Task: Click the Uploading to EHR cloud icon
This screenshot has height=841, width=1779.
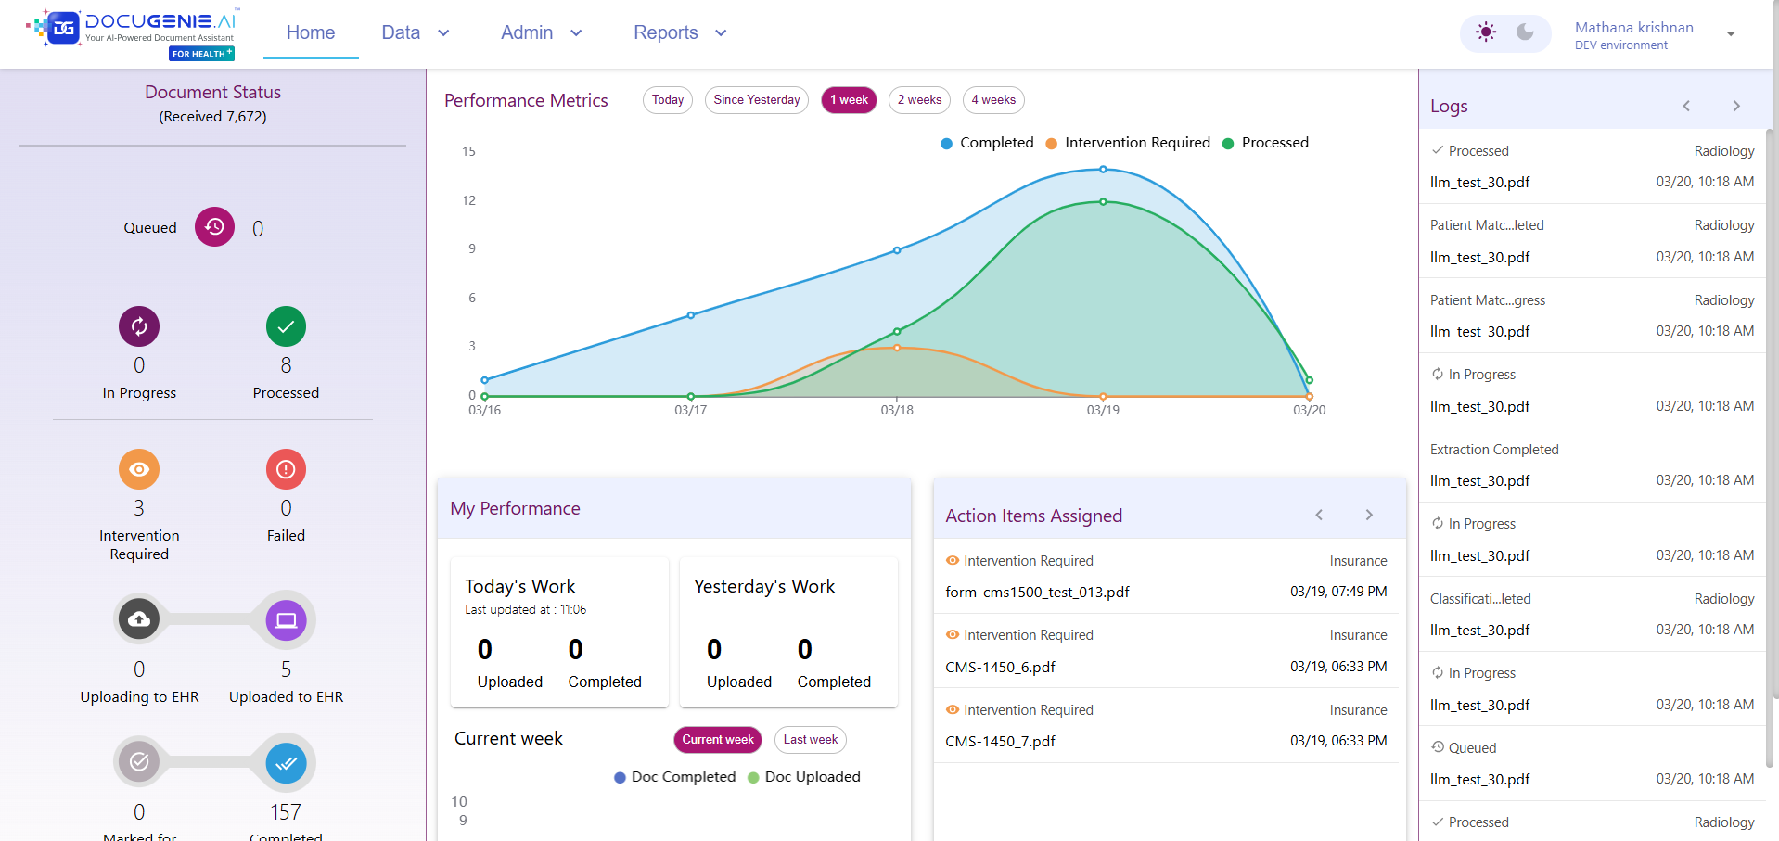Action: pyautogui.click(x=138, y=619)
